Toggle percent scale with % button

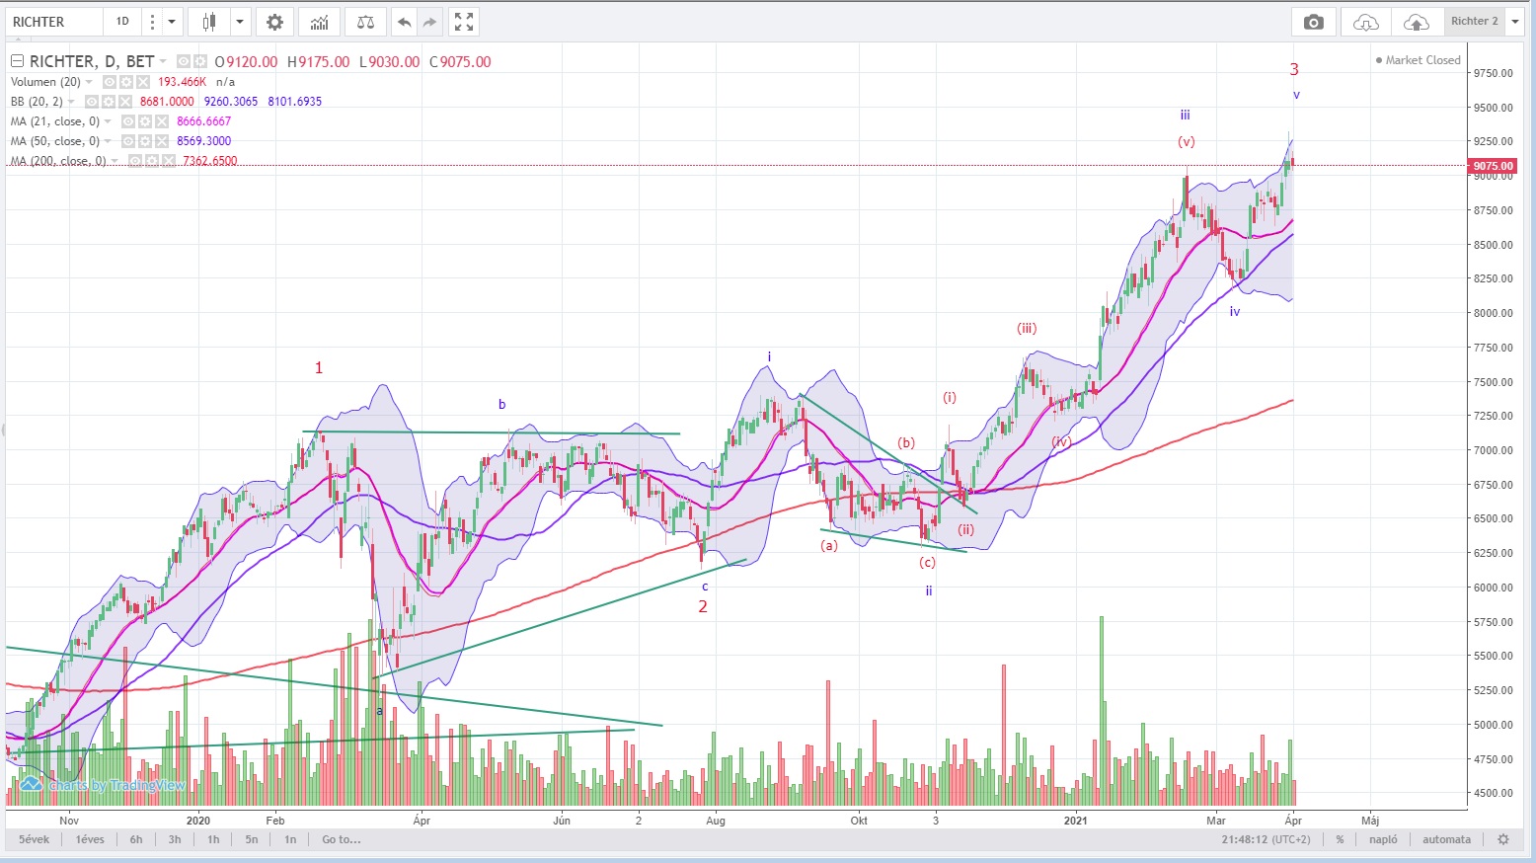click(1340, 839)
